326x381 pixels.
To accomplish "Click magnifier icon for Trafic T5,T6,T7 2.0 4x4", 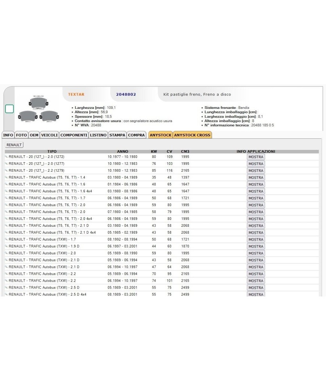I will [6, 219].
